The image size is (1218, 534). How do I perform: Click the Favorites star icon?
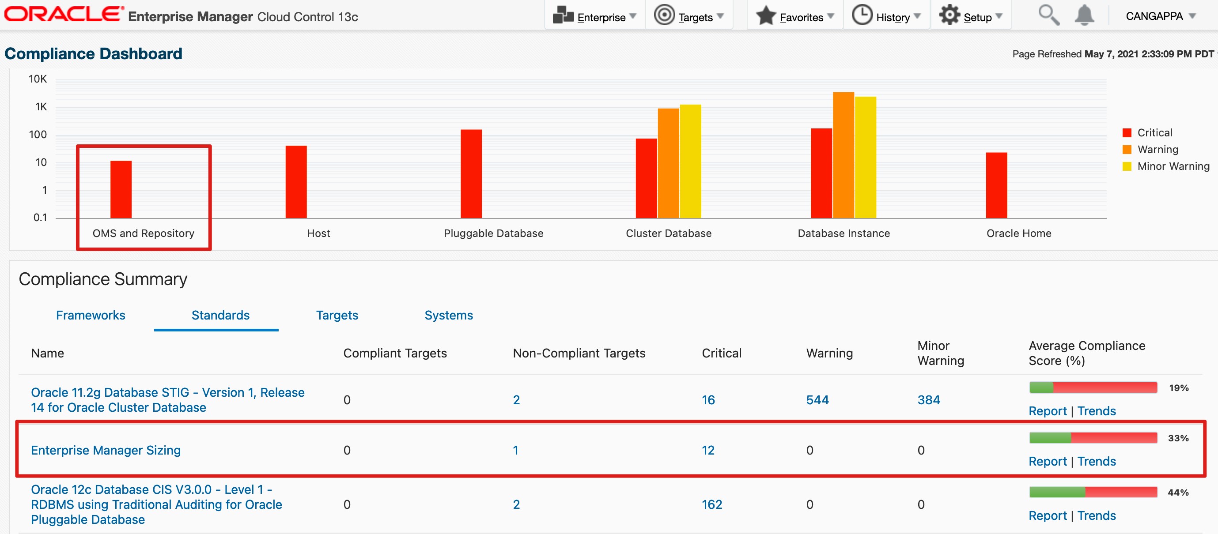pos(766,15)
